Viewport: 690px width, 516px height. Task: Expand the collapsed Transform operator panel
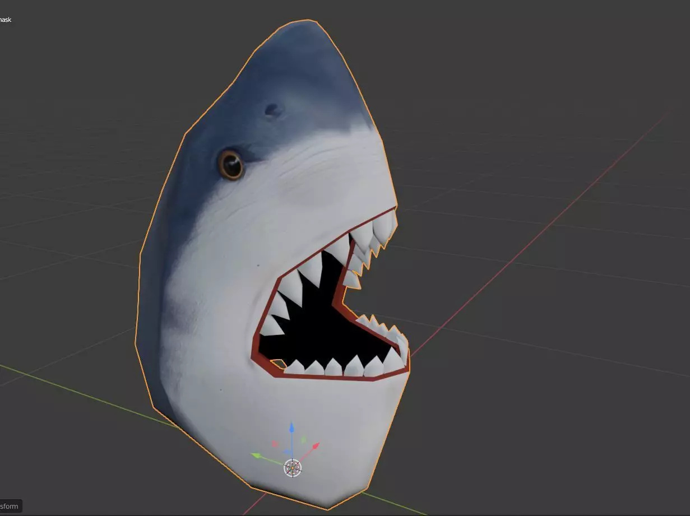10,506
